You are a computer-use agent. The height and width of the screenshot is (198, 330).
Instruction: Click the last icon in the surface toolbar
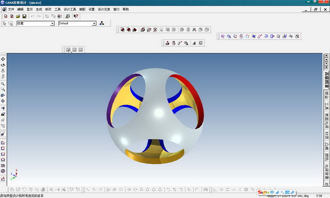click(297, 37)
